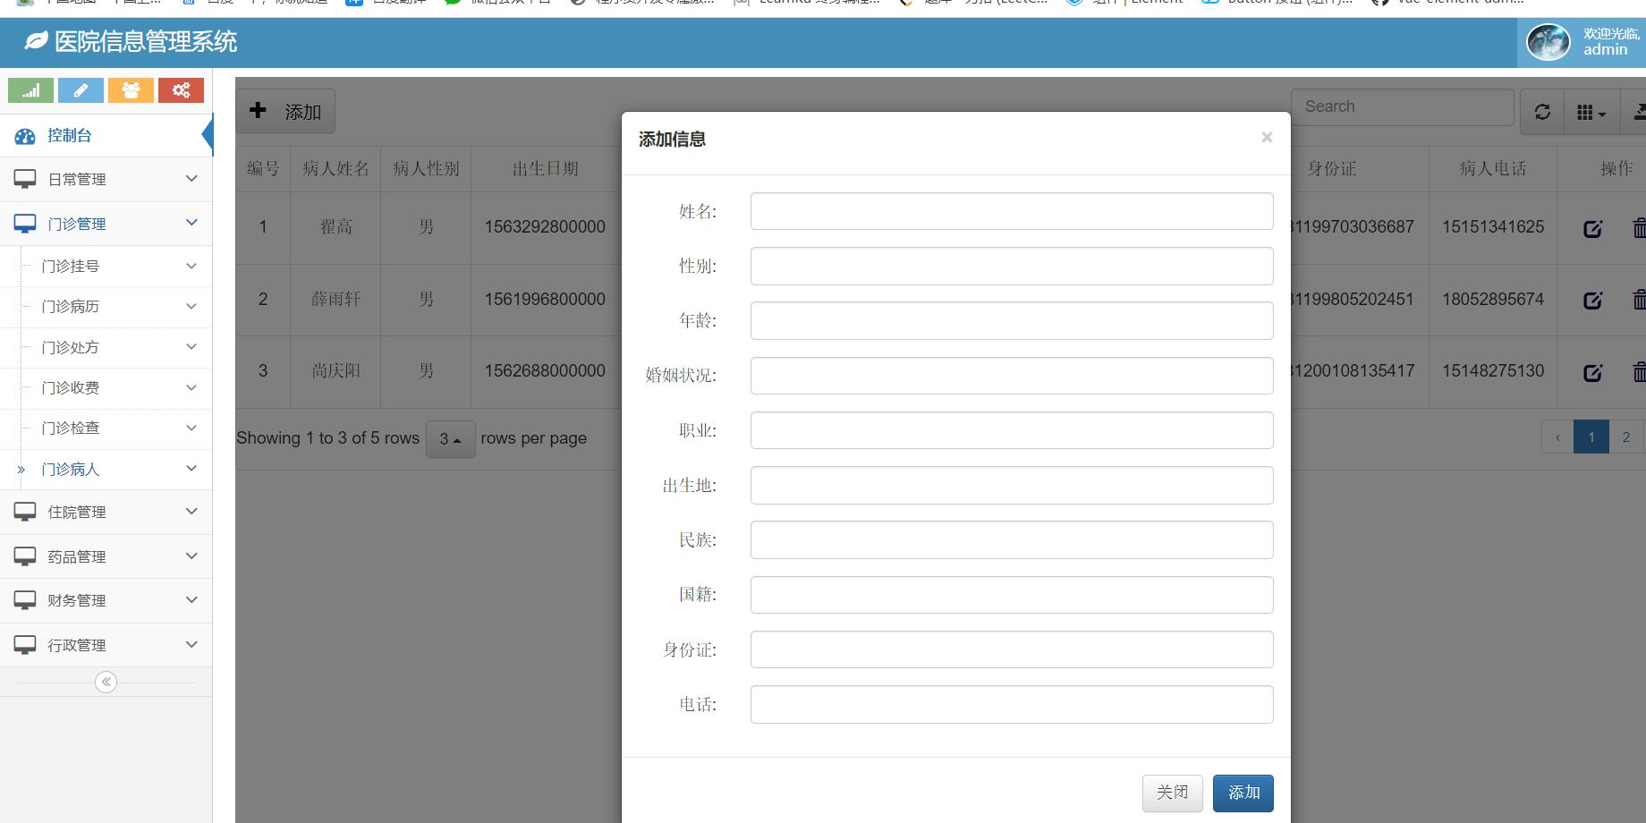Go to page 2 of table
The height and width of the screenshot is (823, 1646).
point(1626,437)
